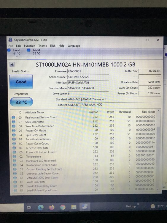Click status icon for Write Error Rate
The height and width of the screenshot is (223, 167).
pos(15,182)
